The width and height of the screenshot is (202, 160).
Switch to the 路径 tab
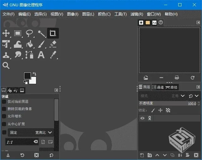coord(172,87)
